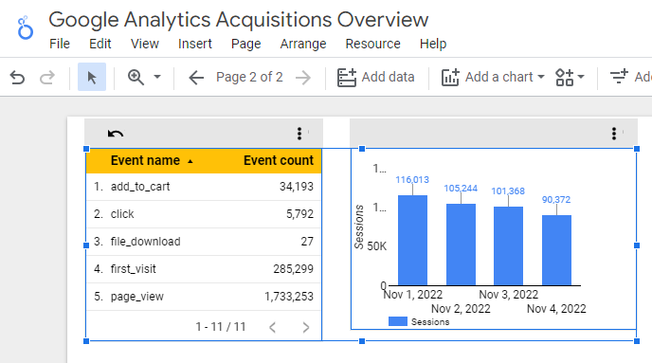Viewport: 652px width, 363px height.
Task: Expand the community visualizations and components dropdown
Action: coord(570,78)
